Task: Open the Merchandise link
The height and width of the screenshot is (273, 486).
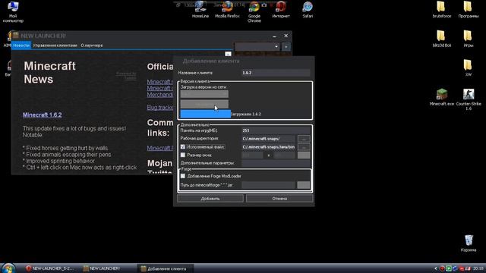Action: click(x=160, y=94)
